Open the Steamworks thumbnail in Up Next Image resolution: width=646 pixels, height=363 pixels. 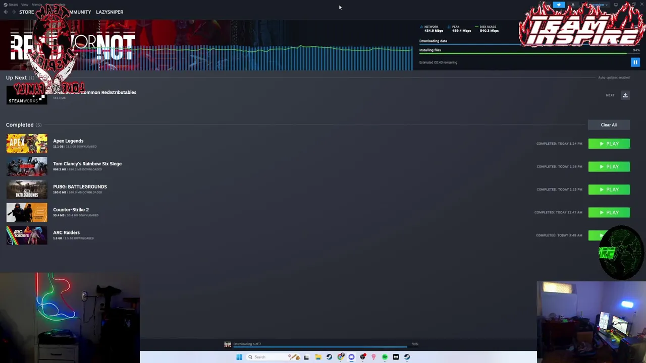27,95
